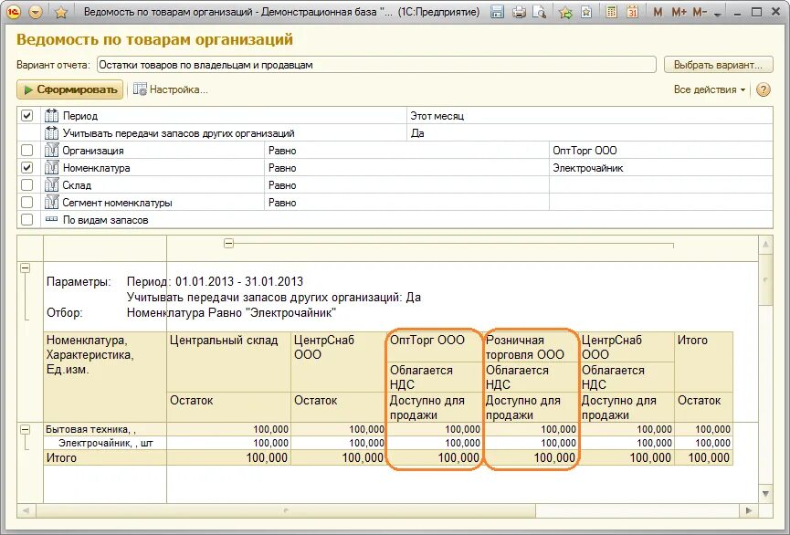Image resolution: width=790 pixels, height=535 pixels.
Task: Click the Вариант отчета field
Action: [x=376, y=65]
